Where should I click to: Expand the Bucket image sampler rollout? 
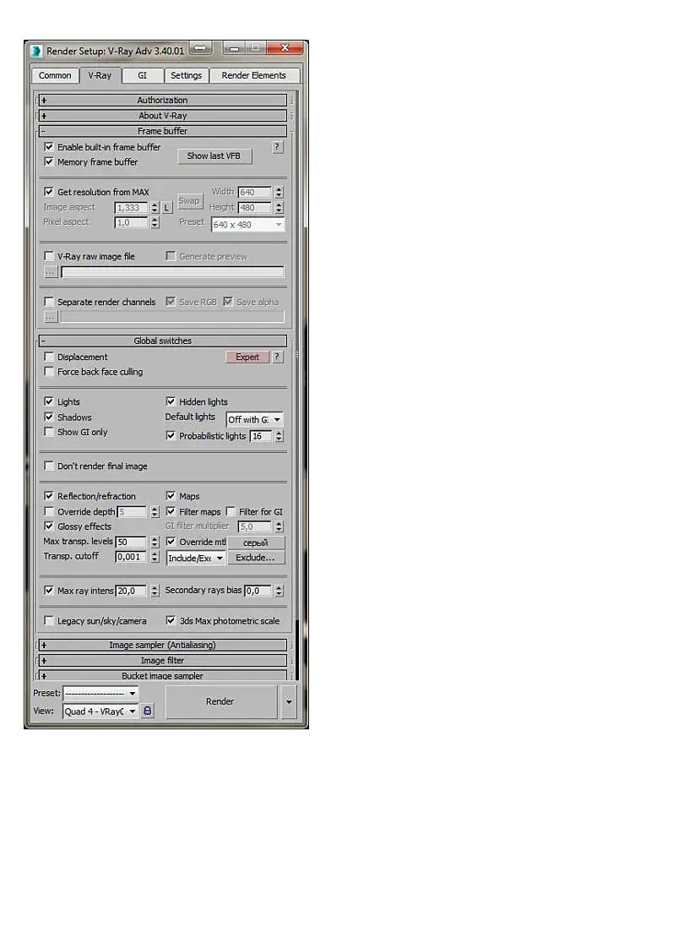pos(163,675)
